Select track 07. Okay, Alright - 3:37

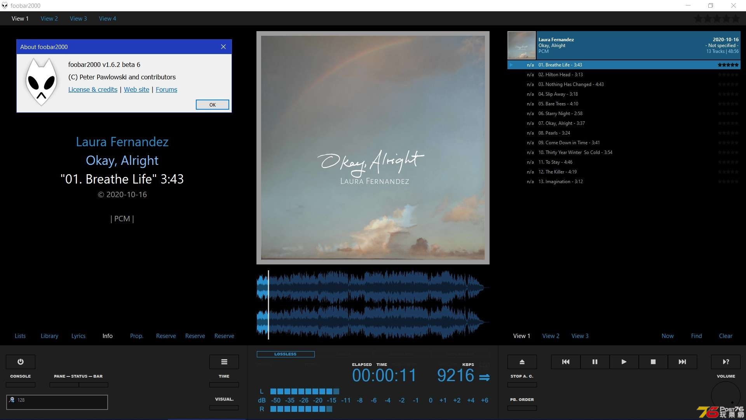tap(624, 123)
